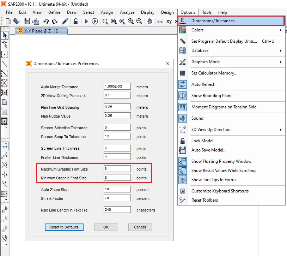
Task: Click the Maximum Graphic Font Size field
Action: pos(117,168)
